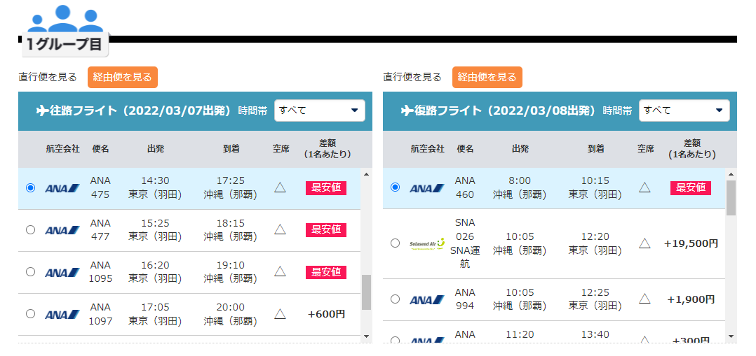Click the outbound list scrollbar down arrow
Image resolution: width=756 pixels, height=356 pixels.
(366, 336)
